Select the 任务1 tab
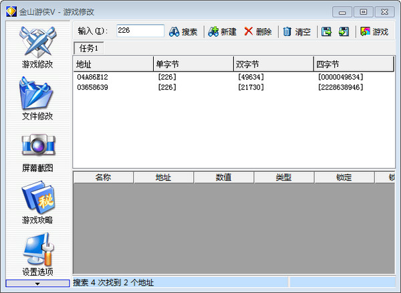Image resolution: width=401 pixels, height=293 pixels. [x=88, y=48]
